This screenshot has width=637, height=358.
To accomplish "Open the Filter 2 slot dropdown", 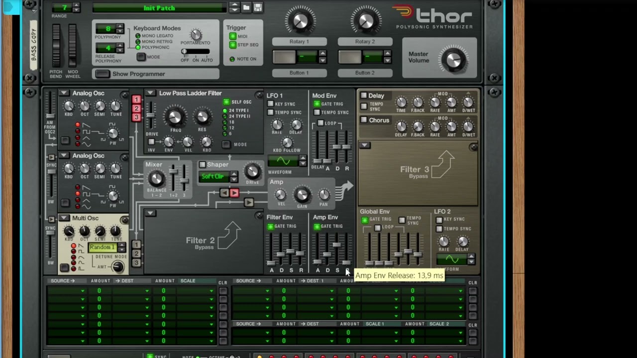I will point(150,213).
